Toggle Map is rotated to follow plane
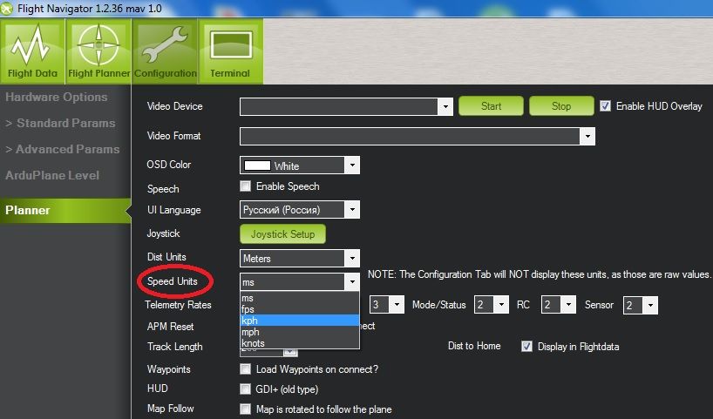The height and width of the screenshot is (419, 713). click(x=246, y=409)
